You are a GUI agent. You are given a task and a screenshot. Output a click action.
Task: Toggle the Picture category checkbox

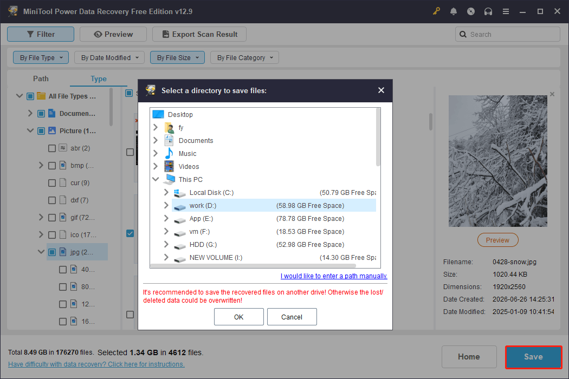tap(41, 131)
